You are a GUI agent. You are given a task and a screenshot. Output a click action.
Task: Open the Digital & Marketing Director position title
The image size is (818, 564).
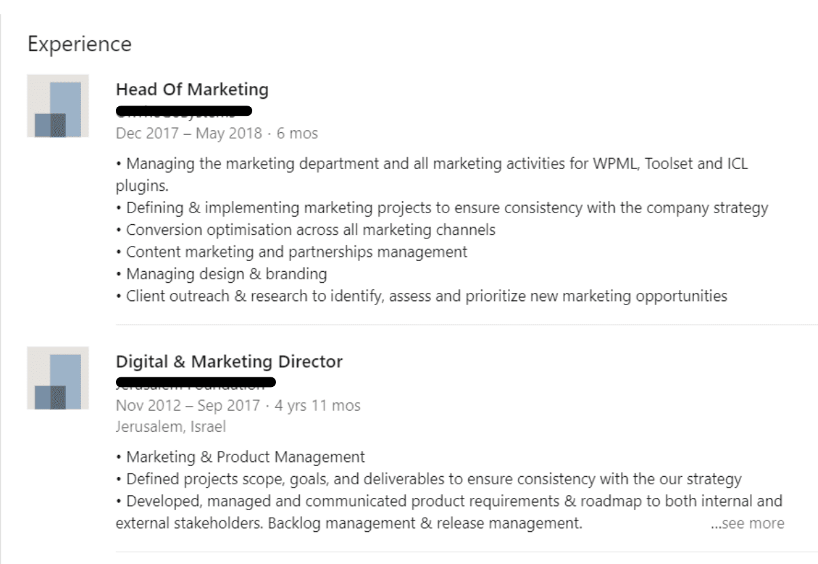click(229, 362)
